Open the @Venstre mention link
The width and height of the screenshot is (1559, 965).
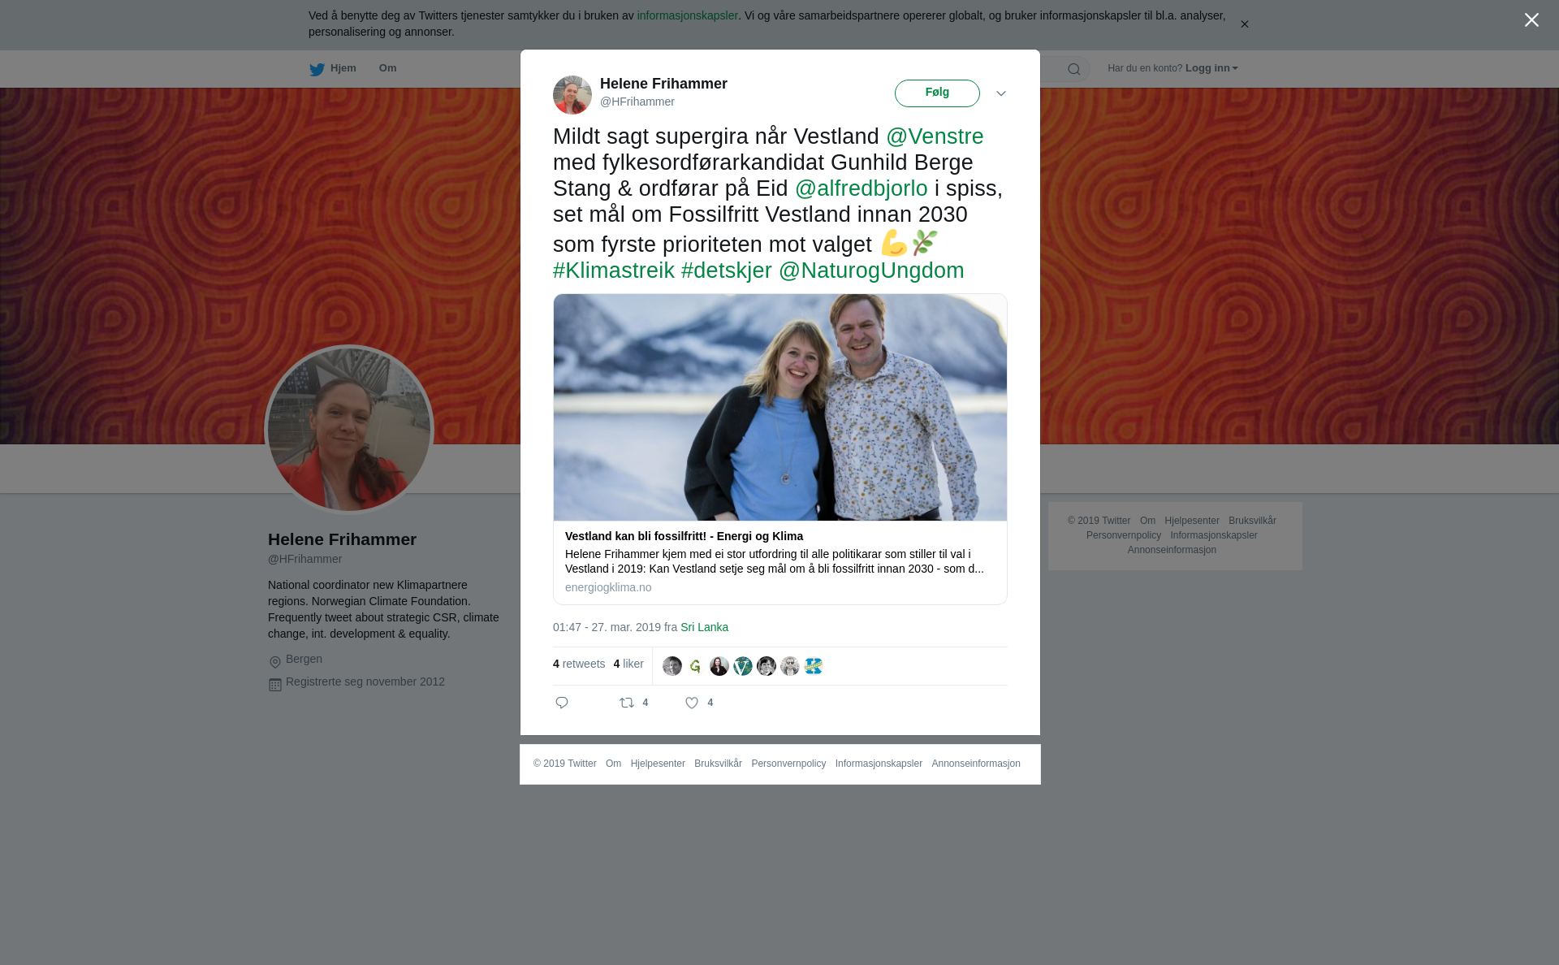[935, 136]
